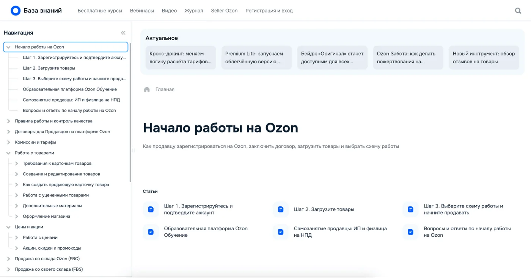Image resolution: width=531 pixels, height=278 pixels.
Task: Select Шаг 2. Загрузите товары in navigation tree
Action: (49, 68)
